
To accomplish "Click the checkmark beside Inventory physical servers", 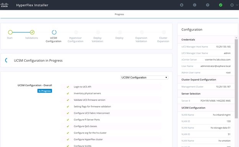I will (68, 93).
